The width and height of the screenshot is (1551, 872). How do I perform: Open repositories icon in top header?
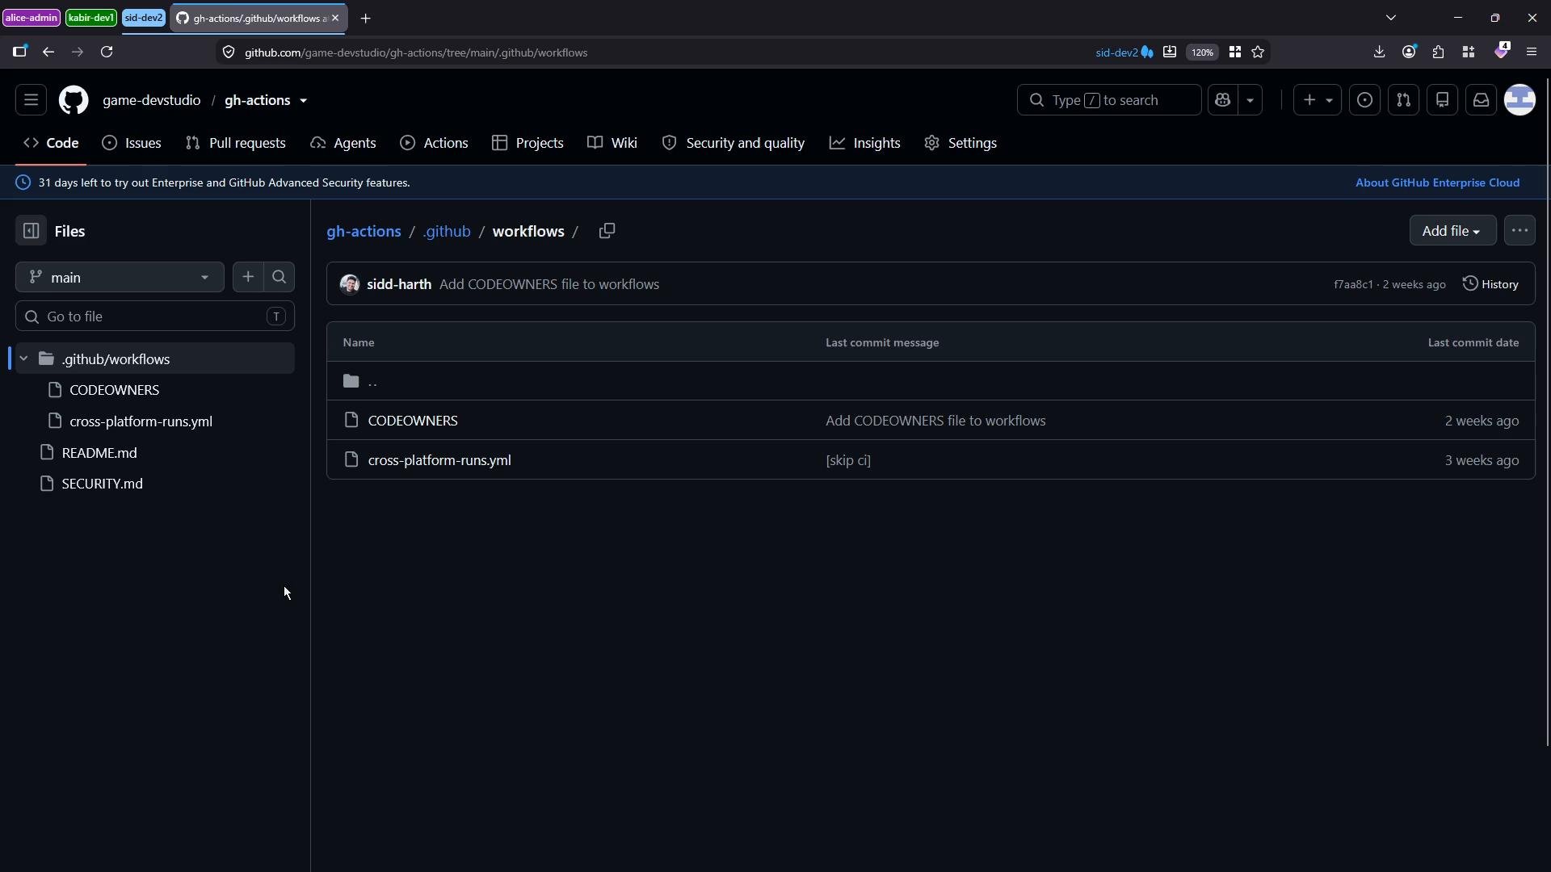tap(1442, 100)
